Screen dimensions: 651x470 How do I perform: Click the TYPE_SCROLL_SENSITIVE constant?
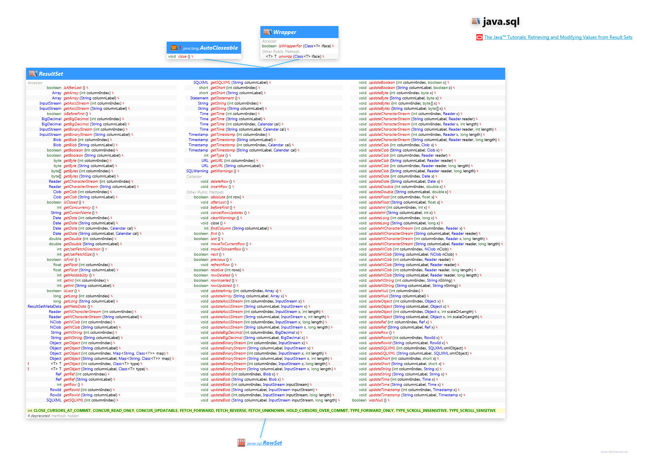[472, 411]
